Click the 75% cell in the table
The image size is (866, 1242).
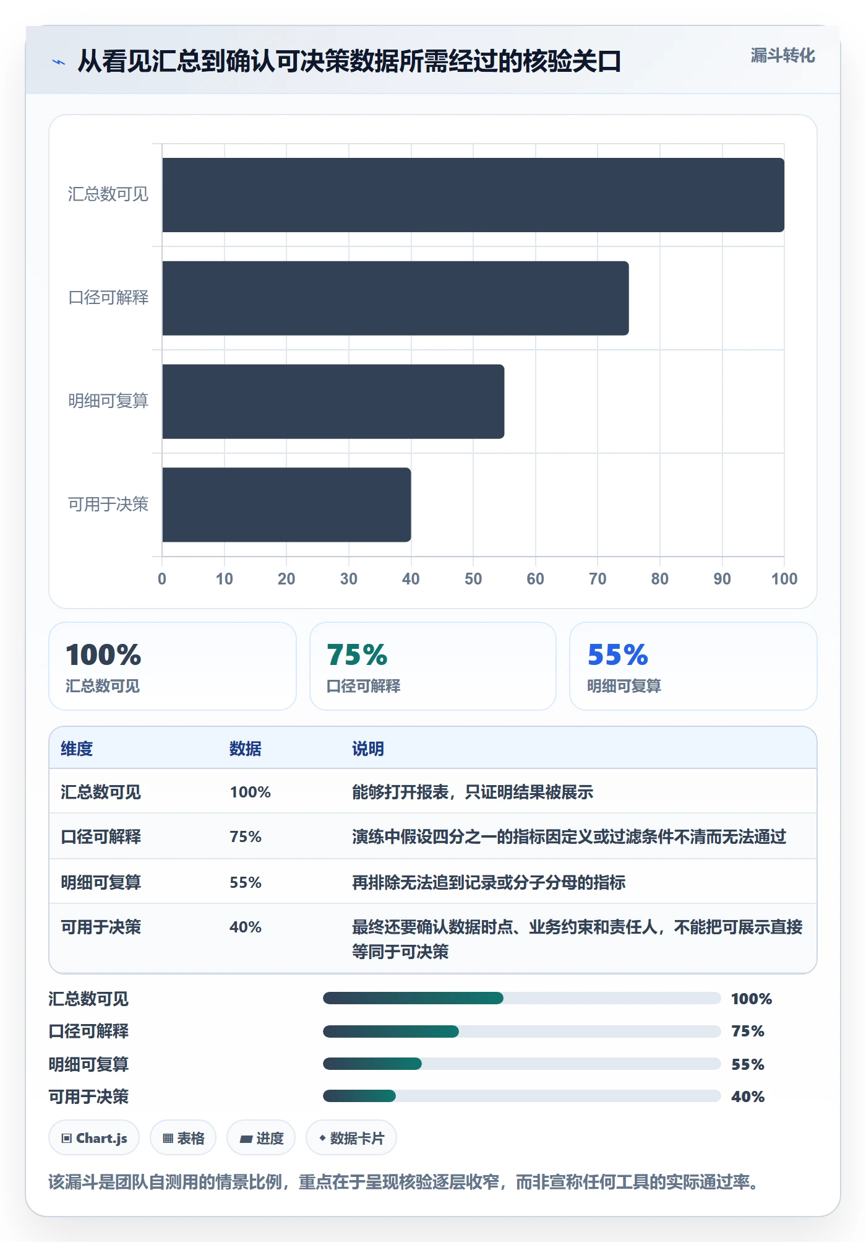tap(246, 836)
